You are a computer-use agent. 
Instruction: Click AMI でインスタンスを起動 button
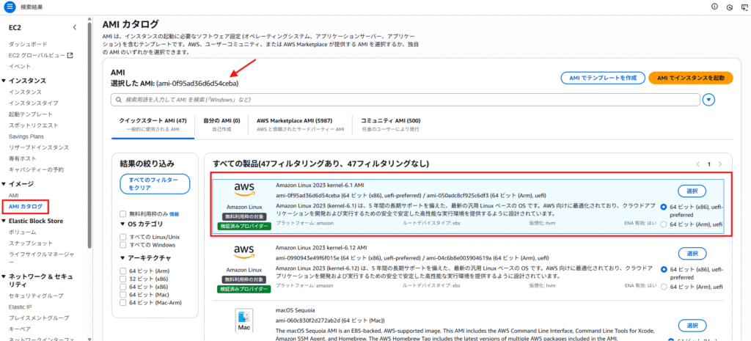[x=691, y=78]
